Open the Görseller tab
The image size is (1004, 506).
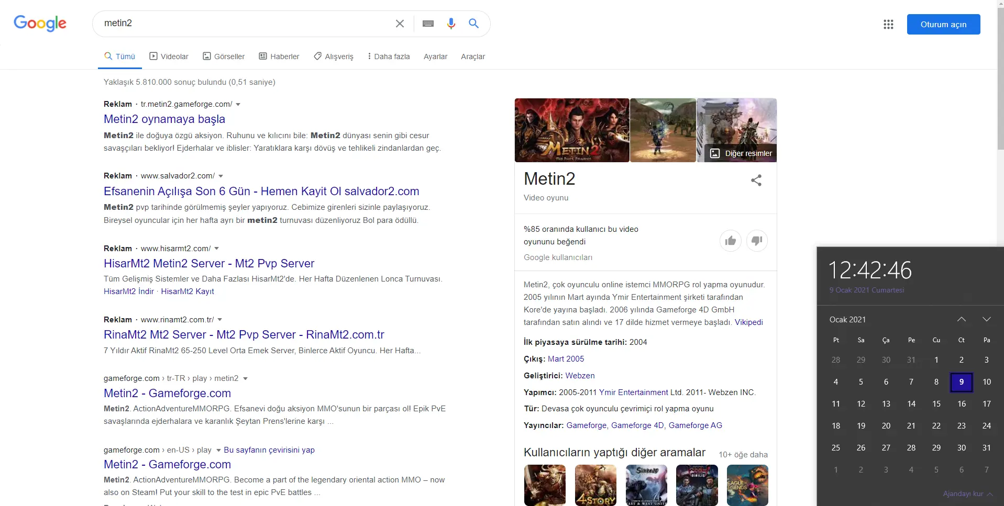click(224, 57)
